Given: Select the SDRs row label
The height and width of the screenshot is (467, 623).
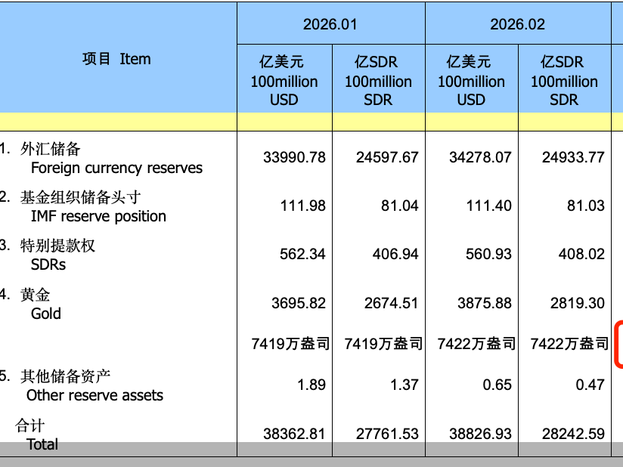Looking at the screenshot, I should click(48, 264).
